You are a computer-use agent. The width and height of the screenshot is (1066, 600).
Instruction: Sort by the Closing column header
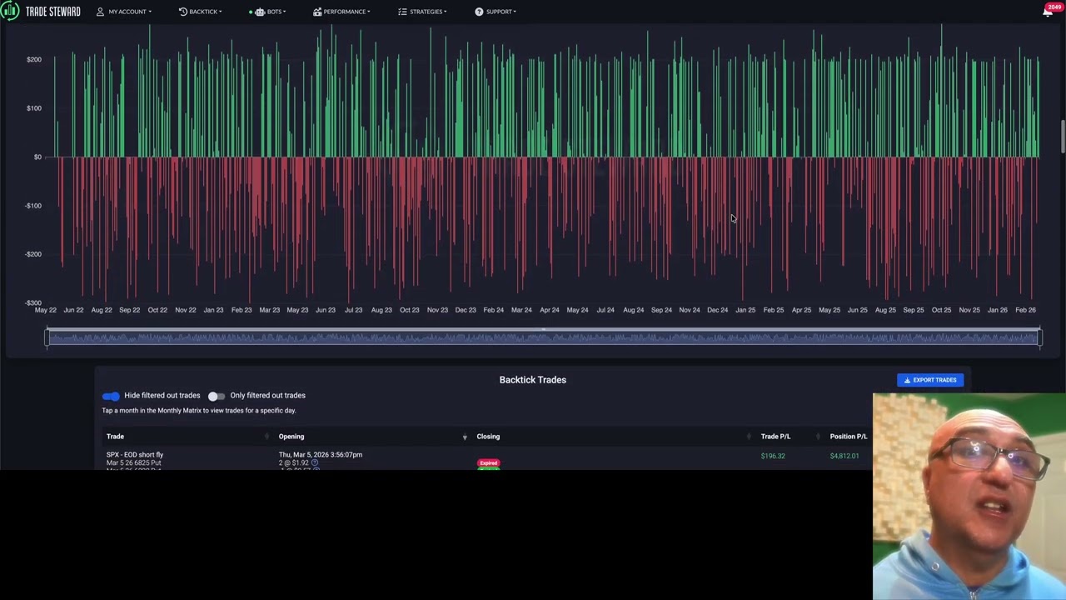(x=488, y=437)
